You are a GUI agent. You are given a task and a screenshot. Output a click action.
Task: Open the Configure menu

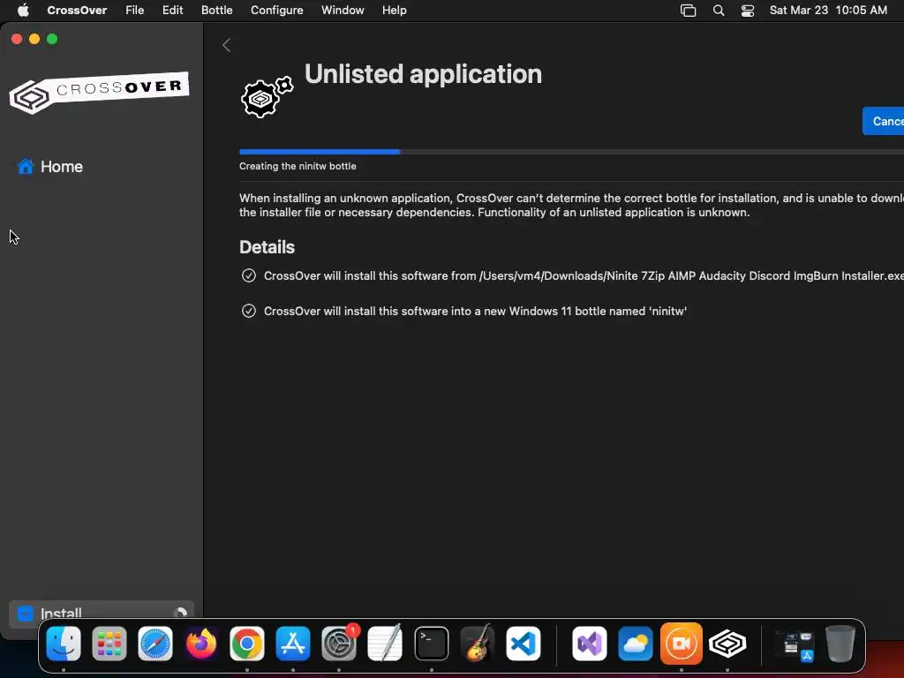276,10
